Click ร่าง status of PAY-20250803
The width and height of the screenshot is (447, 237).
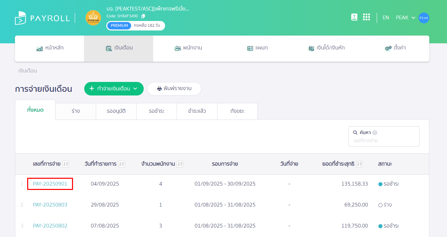pos(385,205)
